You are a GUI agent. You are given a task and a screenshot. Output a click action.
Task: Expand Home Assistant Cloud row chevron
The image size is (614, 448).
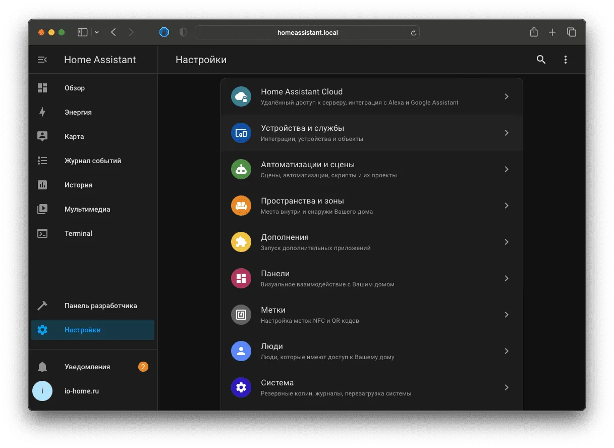point(507,96)
